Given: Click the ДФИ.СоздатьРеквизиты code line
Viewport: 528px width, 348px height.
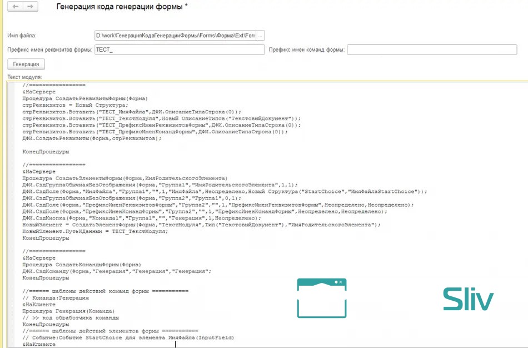Looking at the screenshot, I should 92,138.
